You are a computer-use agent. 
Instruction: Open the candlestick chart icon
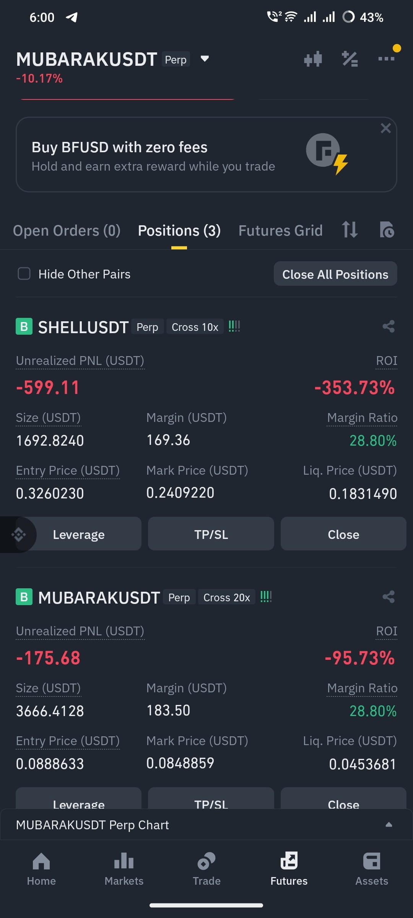pos(313,59)
